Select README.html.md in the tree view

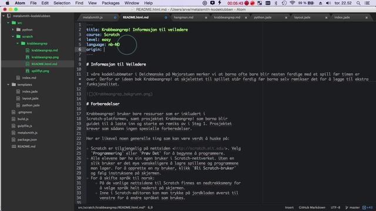point(45,64)
